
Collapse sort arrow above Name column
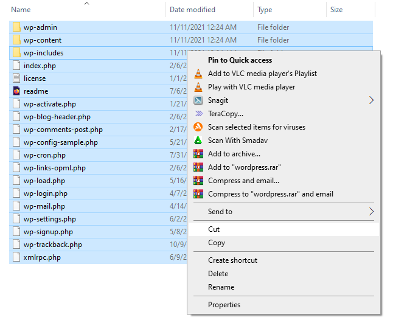click(x=86, y=4)
